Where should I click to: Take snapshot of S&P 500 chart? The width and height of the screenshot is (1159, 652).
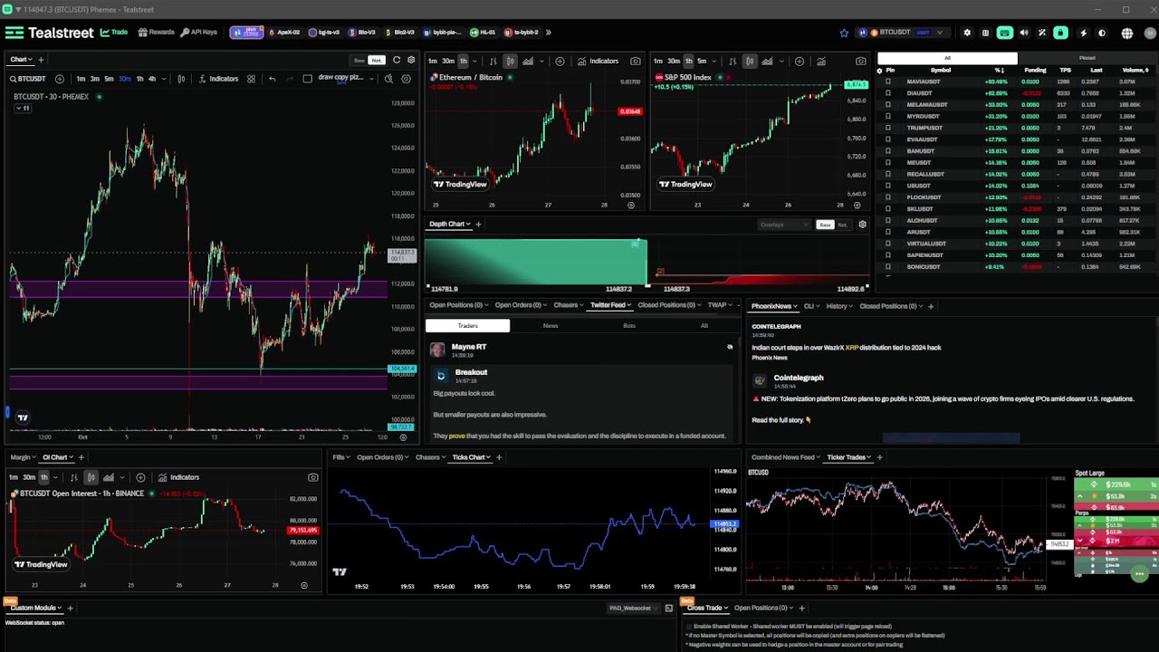[860, 61]
